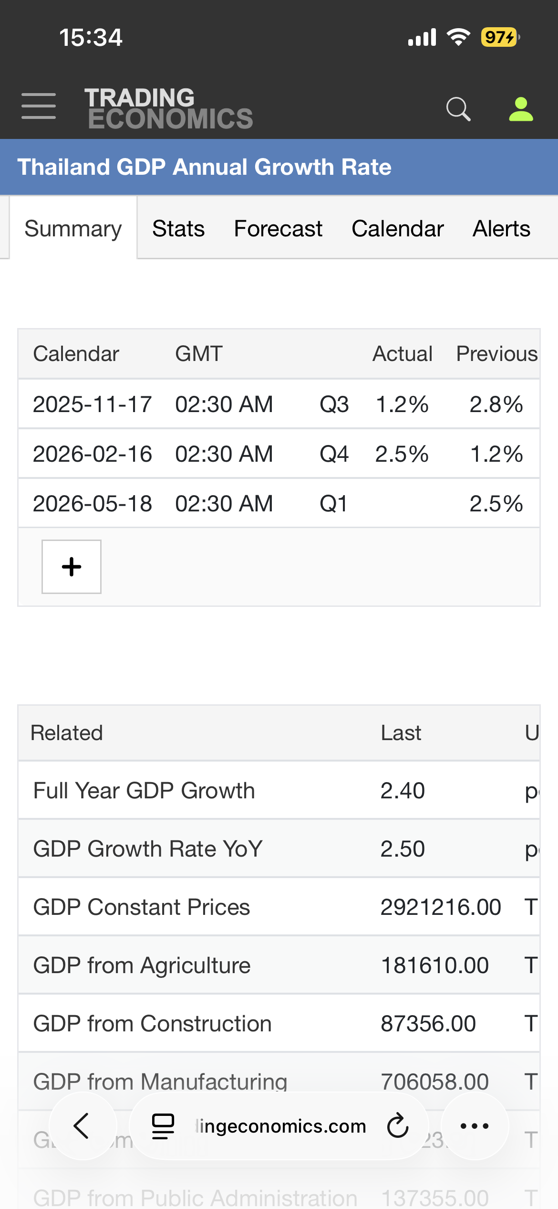
Task: Open the browser three-dots more menu
Action: coord(475,1126)
